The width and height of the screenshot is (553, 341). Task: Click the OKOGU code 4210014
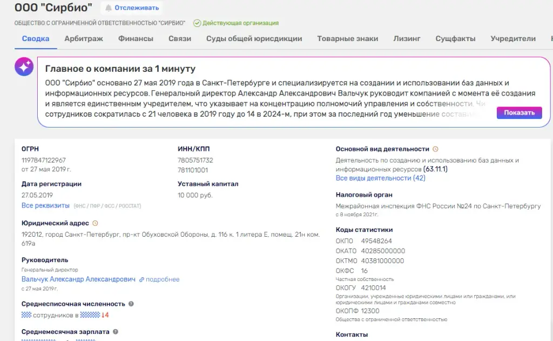tap(373, 287)
